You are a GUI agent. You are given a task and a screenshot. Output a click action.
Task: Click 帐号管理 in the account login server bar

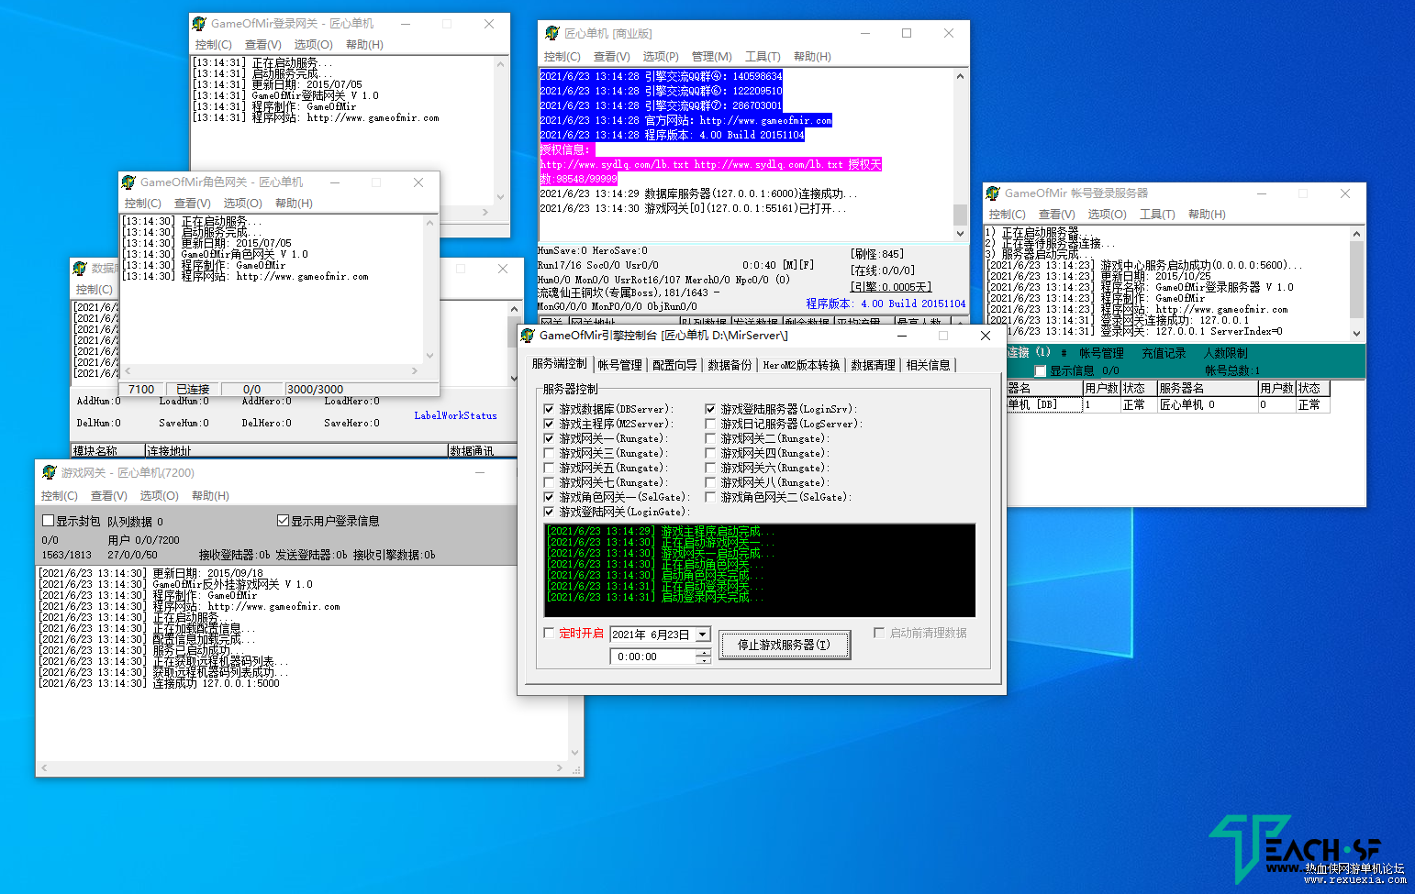(1101, 353)
